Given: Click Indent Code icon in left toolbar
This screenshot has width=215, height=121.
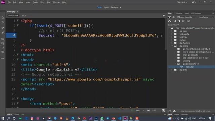Looking at the screenshot, I should [3, 47].
